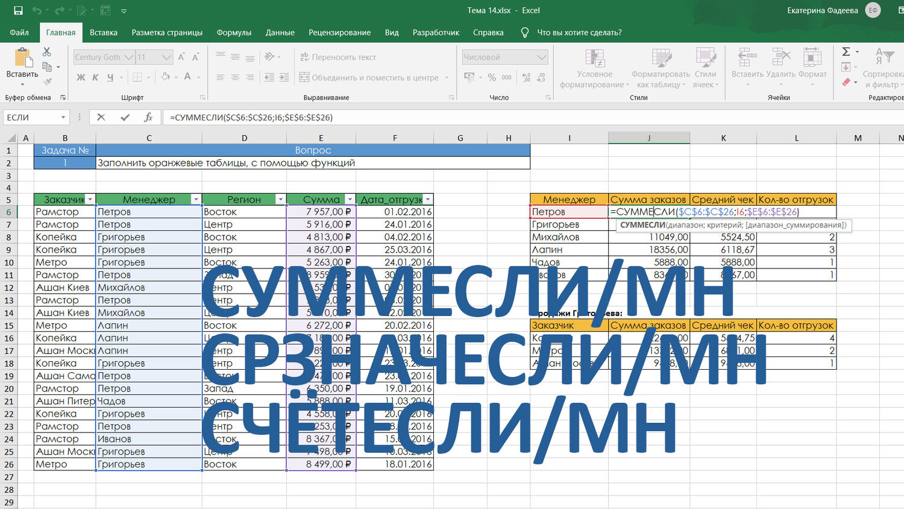Image resolution: width=904 pixels, height=509 pixels.
Task: Open the Сумма column filter dropdown
Action: click(350, 200)
